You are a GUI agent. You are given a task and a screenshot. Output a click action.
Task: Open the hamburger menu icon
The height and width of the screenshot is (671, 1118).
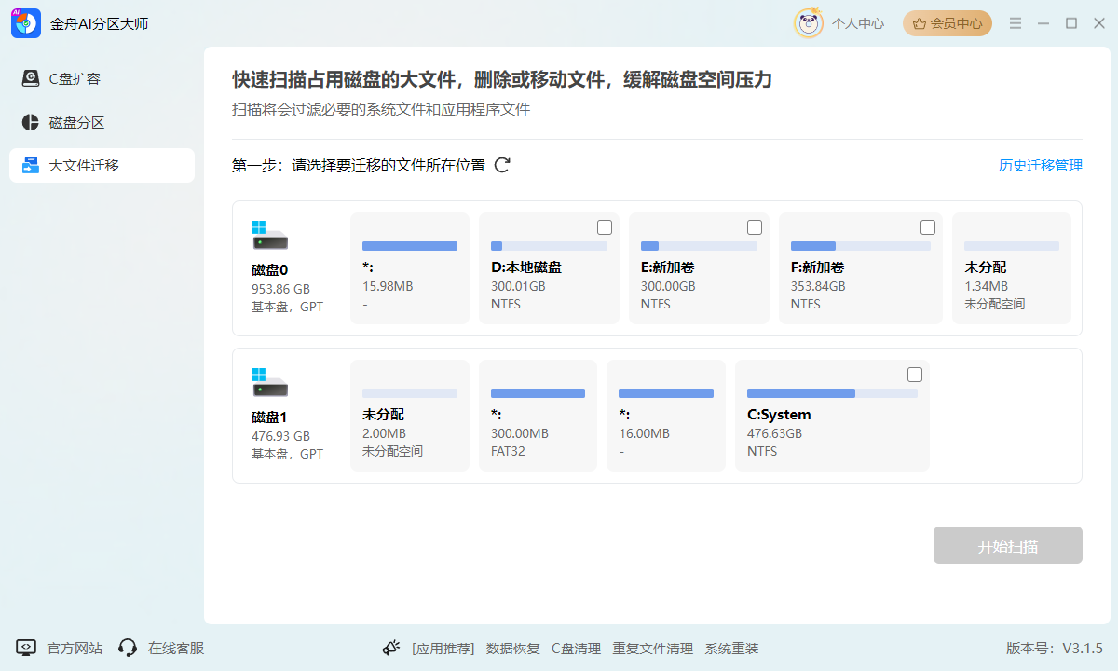point(1015,22)
